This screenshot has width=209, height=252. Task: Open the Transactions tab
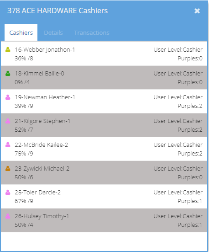pos(92,32)
